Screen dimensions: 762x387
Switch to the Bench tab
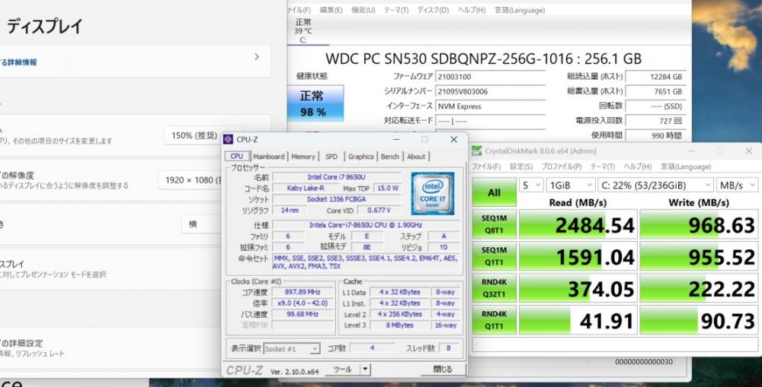click(x=389, y=157)
